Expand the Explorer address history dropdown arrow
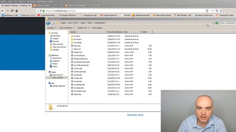Viewport: 236px width, 132px height. pos(213,23)
